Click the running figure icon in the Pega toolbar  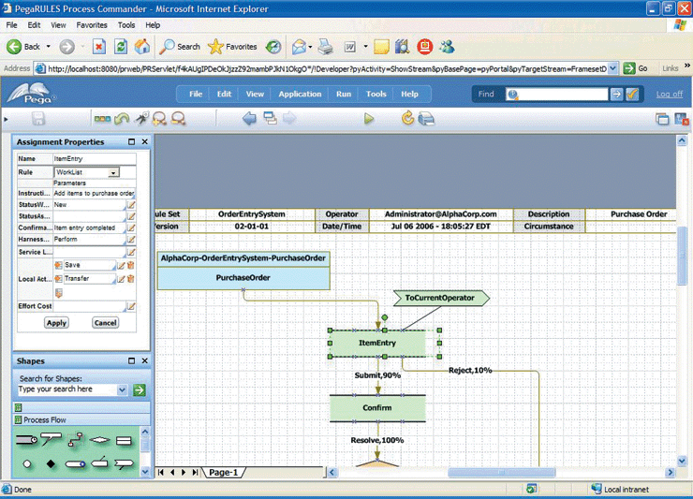[x=141, y=119]
